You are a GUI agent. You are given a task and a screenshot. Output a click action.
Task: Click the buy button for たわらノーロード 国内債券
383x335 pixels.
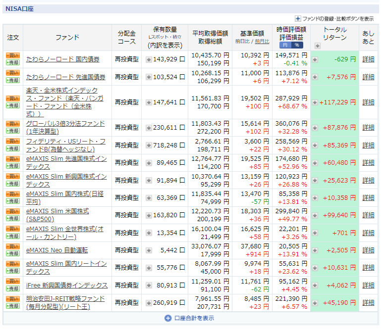point(13,55)
